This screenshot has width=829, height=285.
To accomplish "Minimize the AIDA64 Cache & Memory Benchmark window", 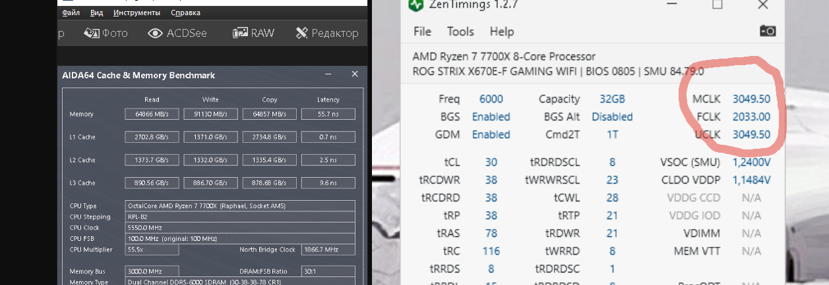I will point(328,74).
